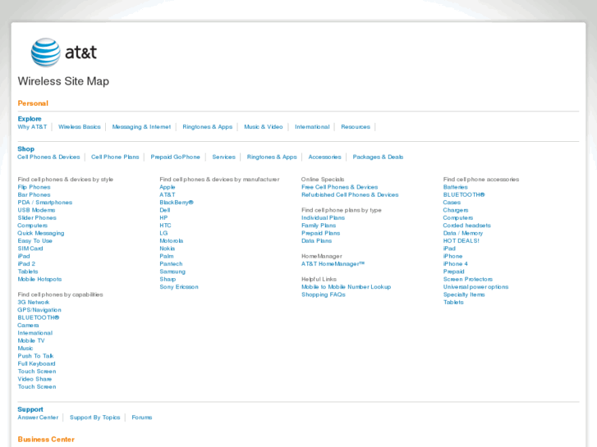Viewport: 597px width, 447px height.
Task: Open Slider Phones
Action: (x=37, y=217)
